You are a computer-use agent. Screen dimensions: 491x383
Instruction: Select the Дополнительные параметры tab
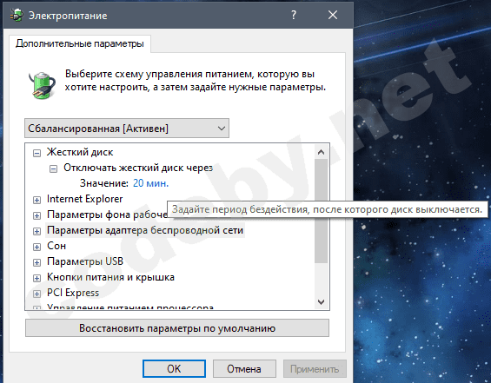pos(80,43)
